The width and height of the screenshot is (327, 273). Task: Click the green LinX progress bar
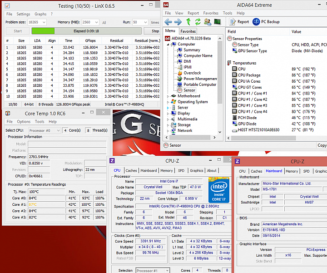(87, 31)
